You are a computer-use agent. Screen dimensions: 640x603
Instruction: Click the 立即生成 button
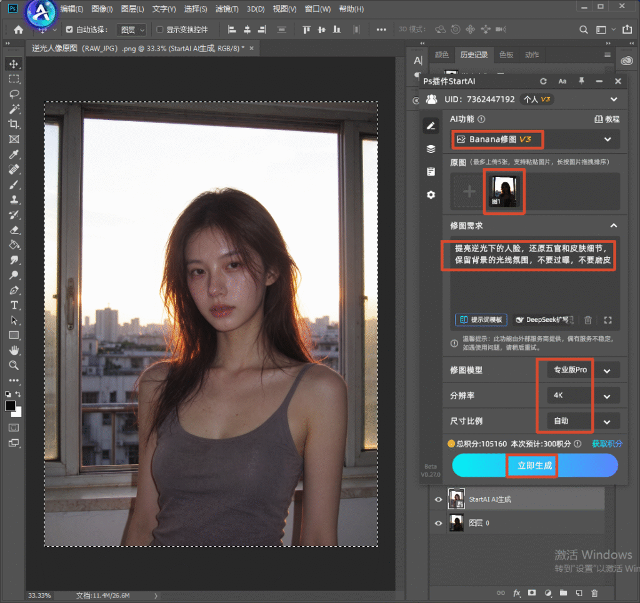tap(535, 466)
